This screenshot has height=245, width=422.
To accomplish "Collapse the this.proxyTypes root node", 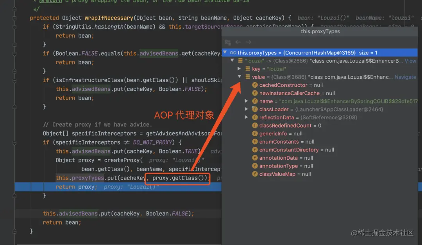I will (225, 52).
